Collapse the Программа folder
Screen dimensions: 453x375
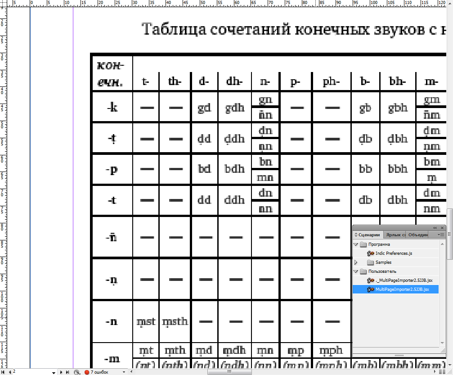[x=356, y=244]
